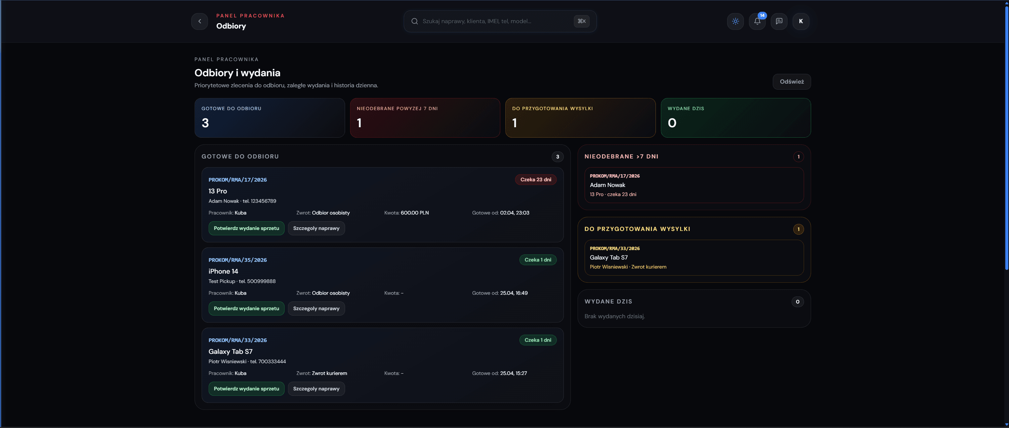Open PROKOM/RMA/33/2026 link in ready list
This screenshot has width=1009, height=428.
coord(237,340)
